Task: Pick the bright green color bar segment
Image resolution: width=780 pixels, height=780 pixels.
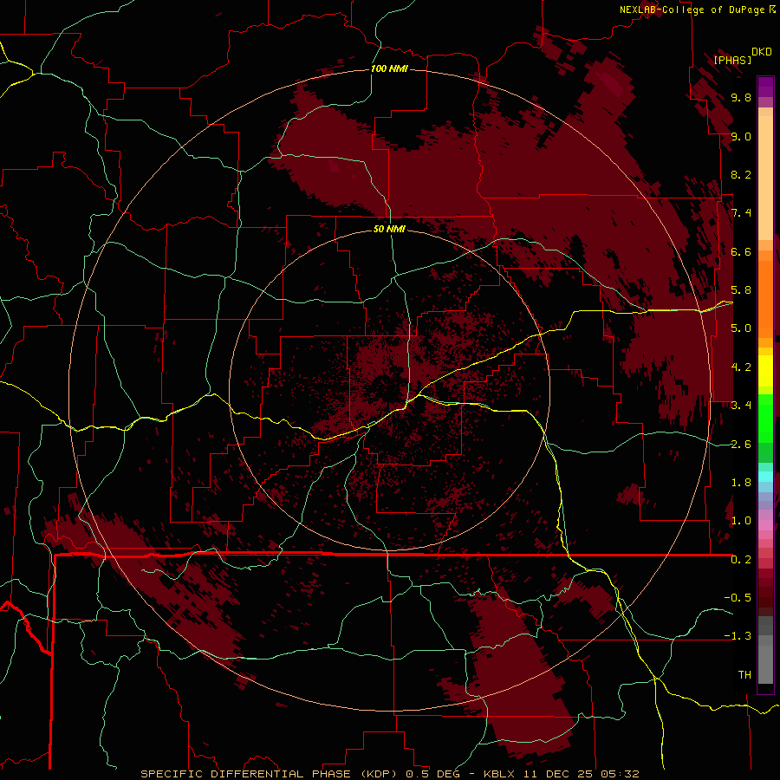Action: tap(765, 418)
